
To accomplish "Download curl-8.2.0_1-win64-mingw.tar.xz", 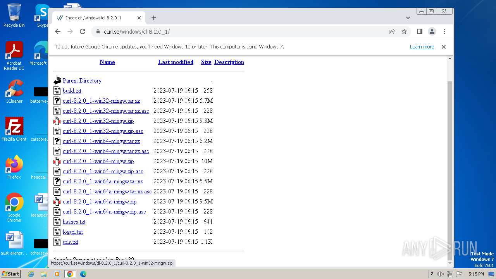I will (101, 141).
